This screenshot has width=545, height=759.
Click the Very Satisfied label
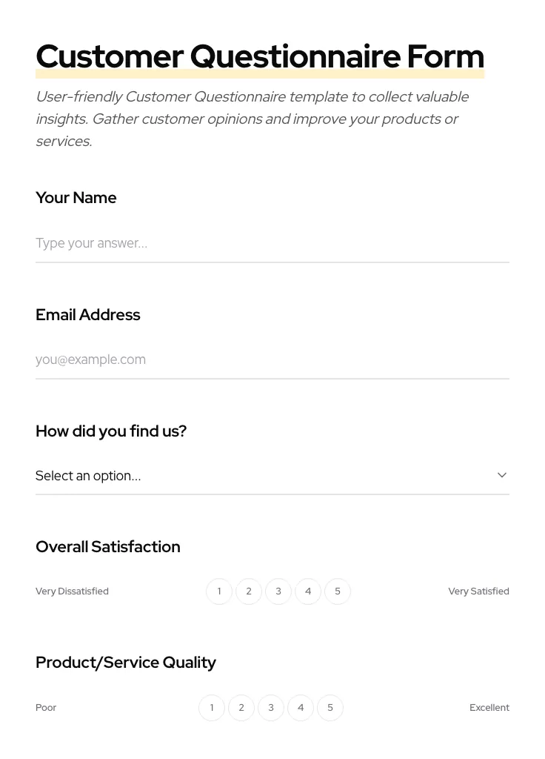pos(478,591)
